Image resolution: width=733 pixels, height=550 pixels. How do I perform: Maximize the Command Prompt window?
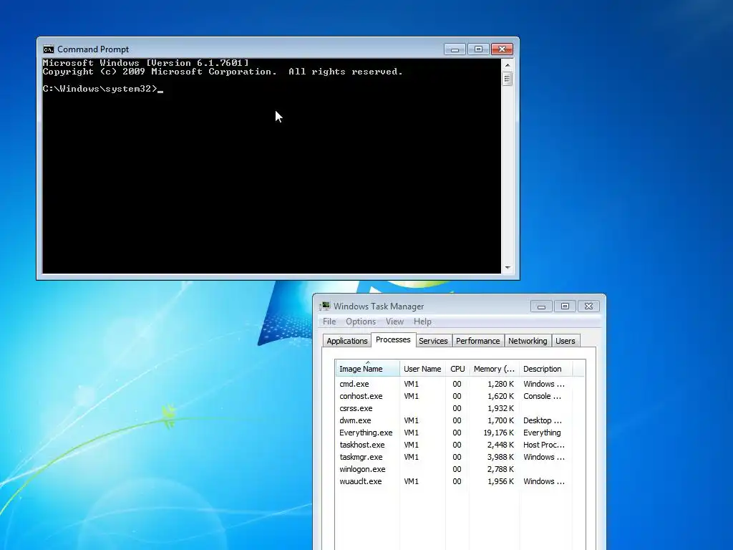pos(478,49)
